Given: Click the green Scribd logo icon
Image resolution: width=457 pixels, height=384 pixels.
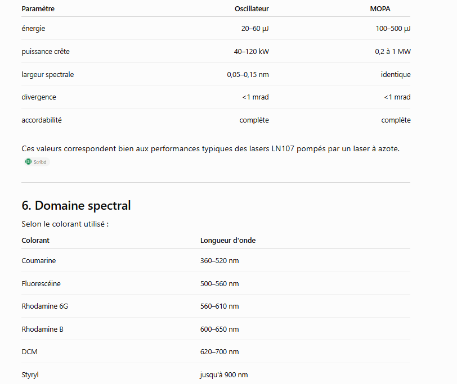Looking at the screenshot, I should 28,161.
